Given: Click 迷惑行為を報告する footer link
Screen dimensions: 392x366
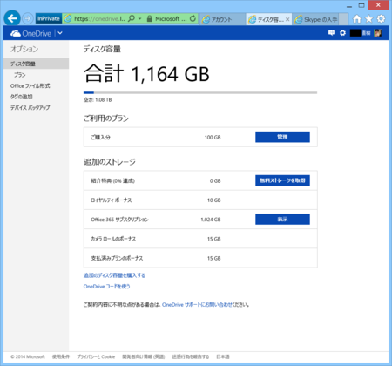Looking at the screenshot, I should [x=191, y=356].
